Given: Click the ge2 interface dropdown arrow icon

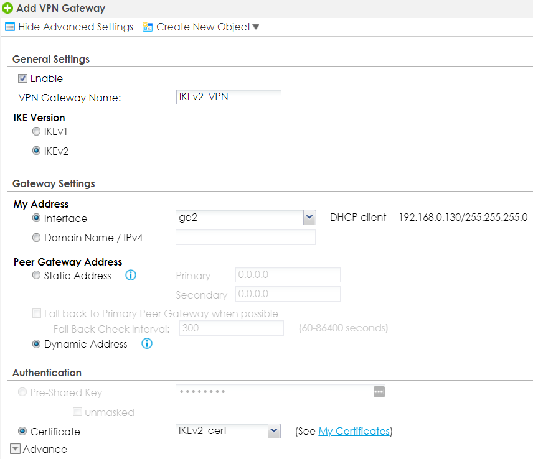Looking at the screenshot, I should [x=309, y=218].
